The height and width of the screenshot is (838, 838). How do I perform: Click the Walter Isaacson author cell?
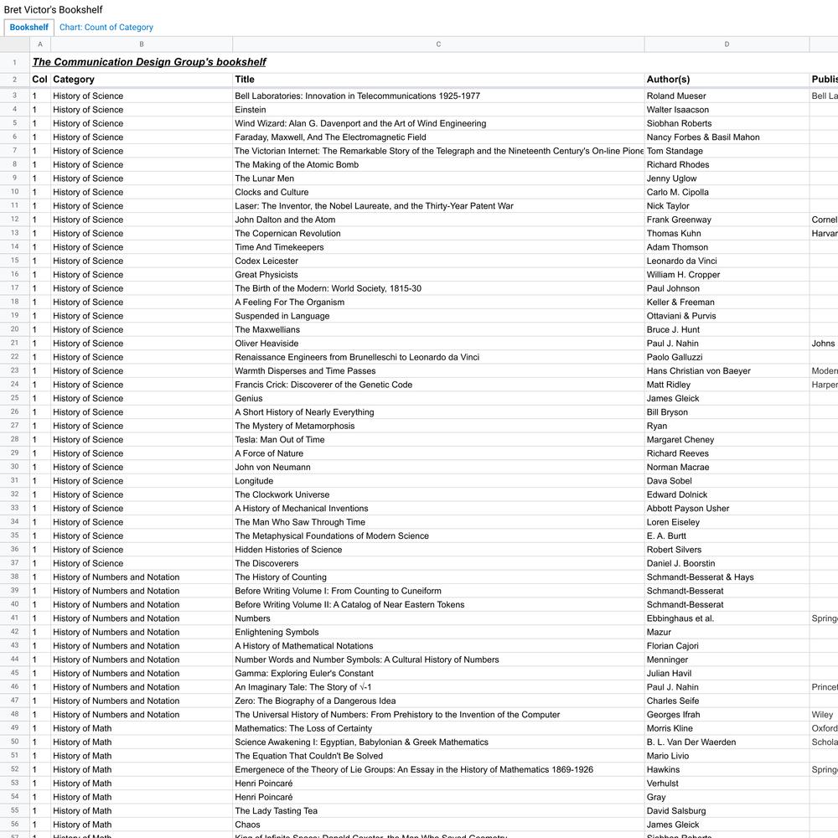(x=727, y=110)
